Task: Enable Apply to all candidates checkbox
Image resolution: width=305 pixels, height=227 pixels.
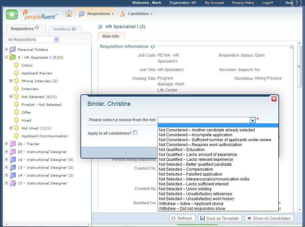Action: [x=135, y=133]
